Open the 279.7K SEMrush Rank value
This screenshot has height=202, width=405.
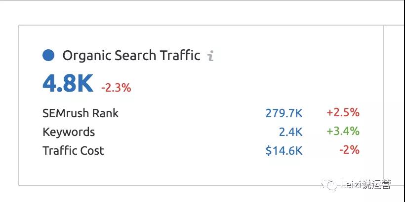click(284, 113)
